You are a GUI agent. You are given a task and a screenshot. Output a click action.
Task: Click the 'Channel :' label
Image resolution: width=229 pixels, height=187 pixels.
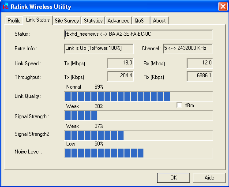pos(151,49)
